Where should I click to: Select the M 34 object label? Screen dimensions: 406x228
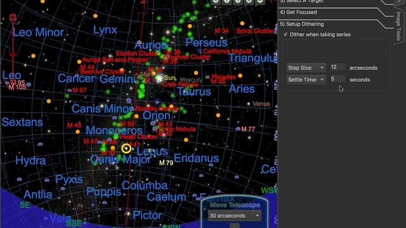coord(221,31)
